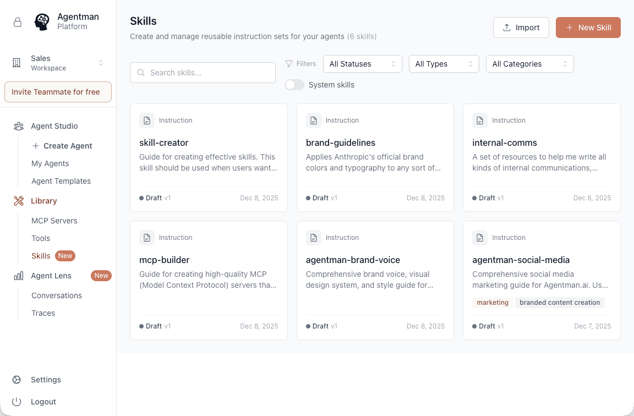Open the All Statuses dropdown
The width and height of the screenshot is (634, 416).
click(362, 63)
